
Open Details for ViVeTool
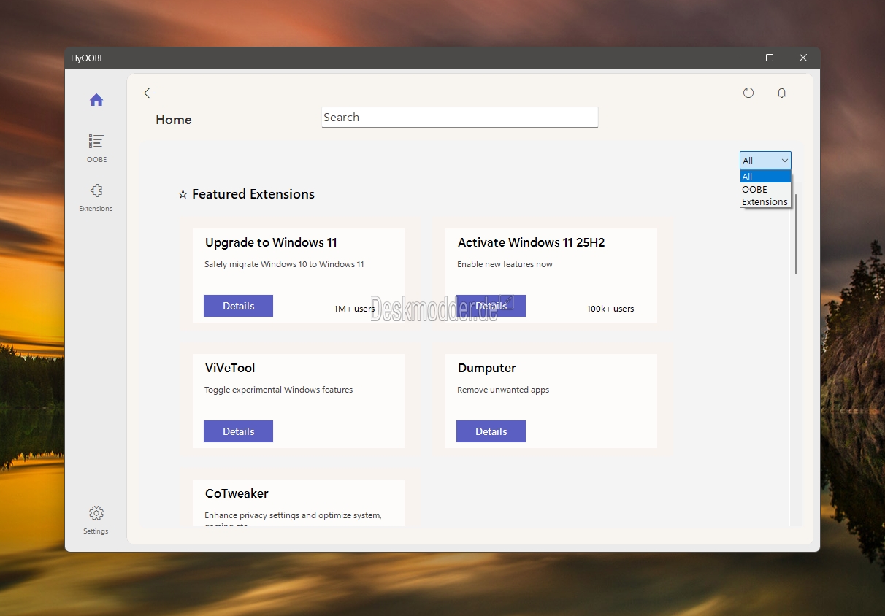point(238,431)
